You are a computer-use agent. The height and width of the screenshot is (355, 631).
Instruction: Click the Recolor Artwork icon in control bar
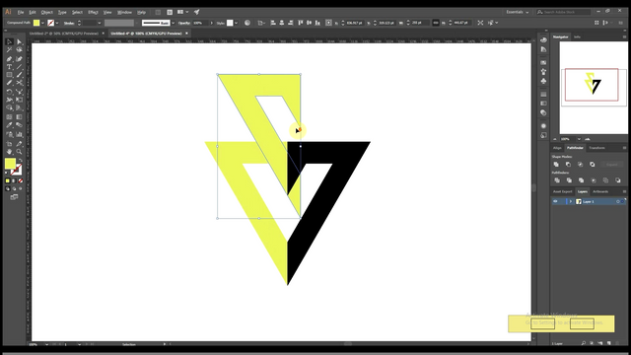[247, 23]
